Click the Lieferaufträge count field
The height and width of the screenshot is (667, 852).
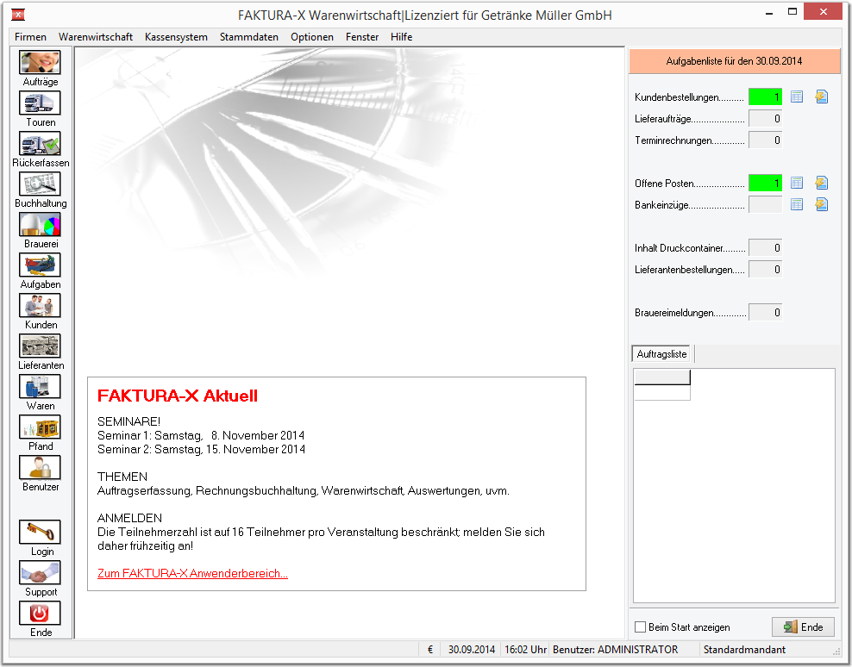click(765, 119)
